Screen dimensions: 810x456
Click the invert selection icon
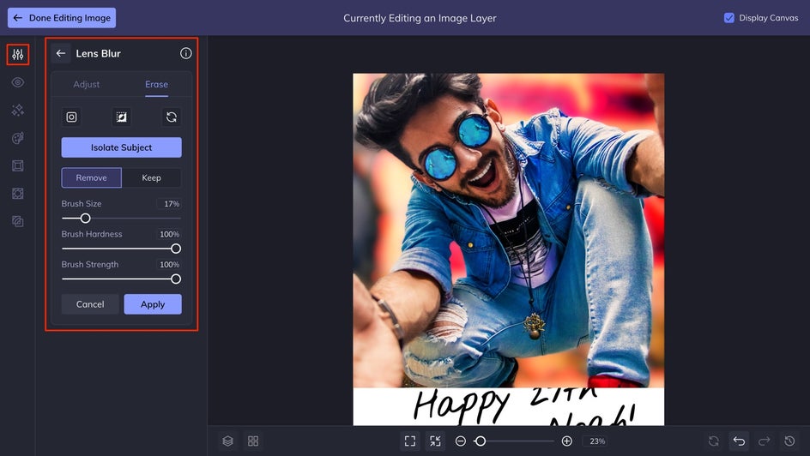click(121, 117)
